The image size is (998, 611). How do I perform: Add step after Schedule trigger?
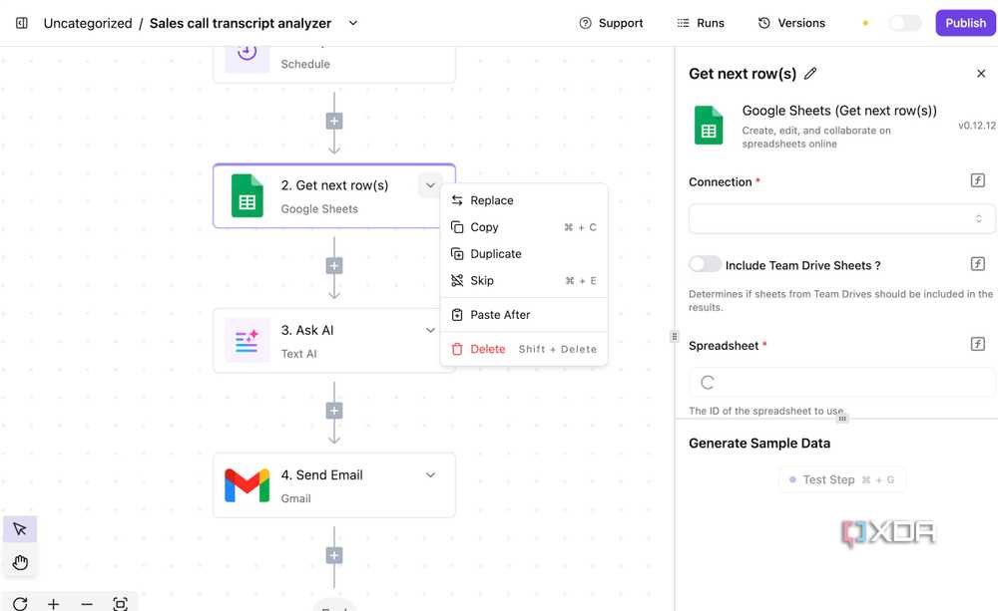click(x=334, y=121)
